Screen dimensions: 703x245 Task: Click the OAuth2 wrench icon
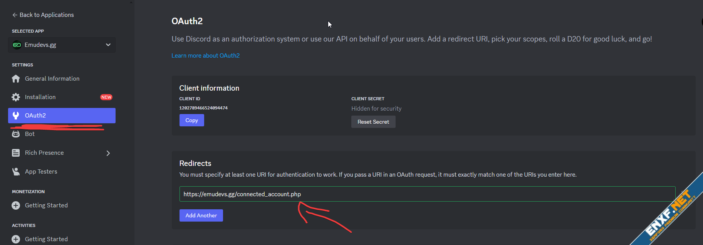pyautogui.click(x=16, y=116)
